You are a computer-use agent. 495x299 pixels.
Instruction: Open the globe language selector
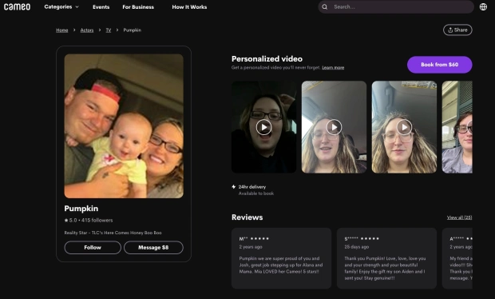pyautogui.click(x=483, y=6)
